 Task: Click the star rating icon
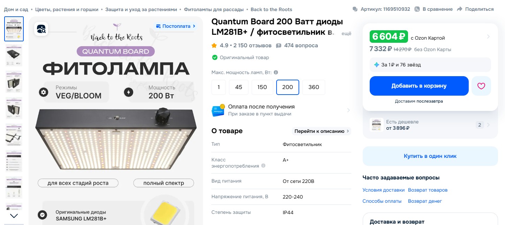point(214,46)
